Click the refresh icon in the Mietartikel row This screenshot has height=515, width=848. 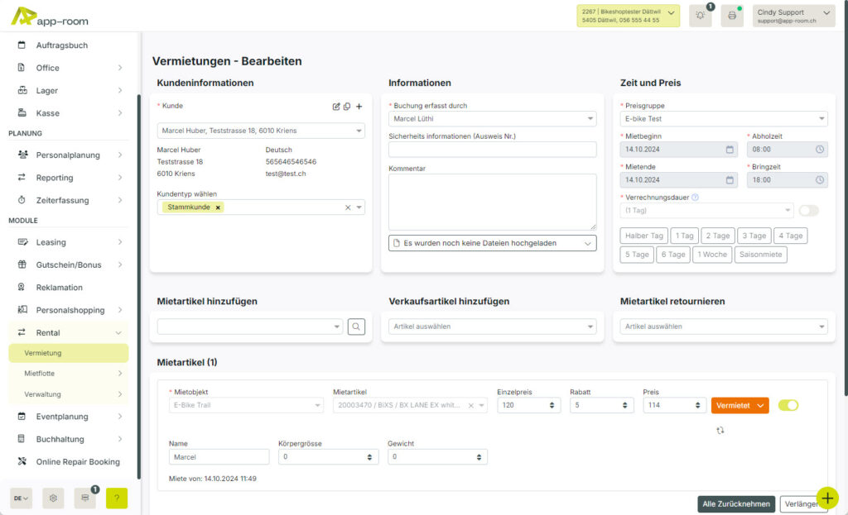coord(720,430)
